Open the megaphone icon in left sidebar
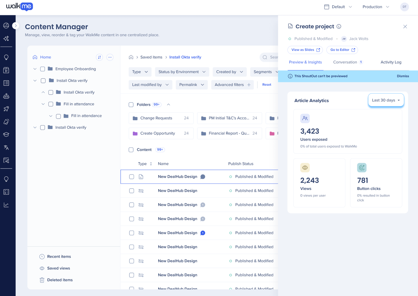Image resolution: width=418 pixels, height=296 pixels. (x=6, y=122)
